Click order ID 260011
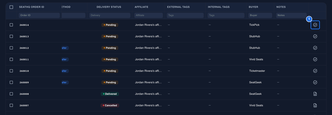Viewport: 332px width, 115px height. [24, 59]
